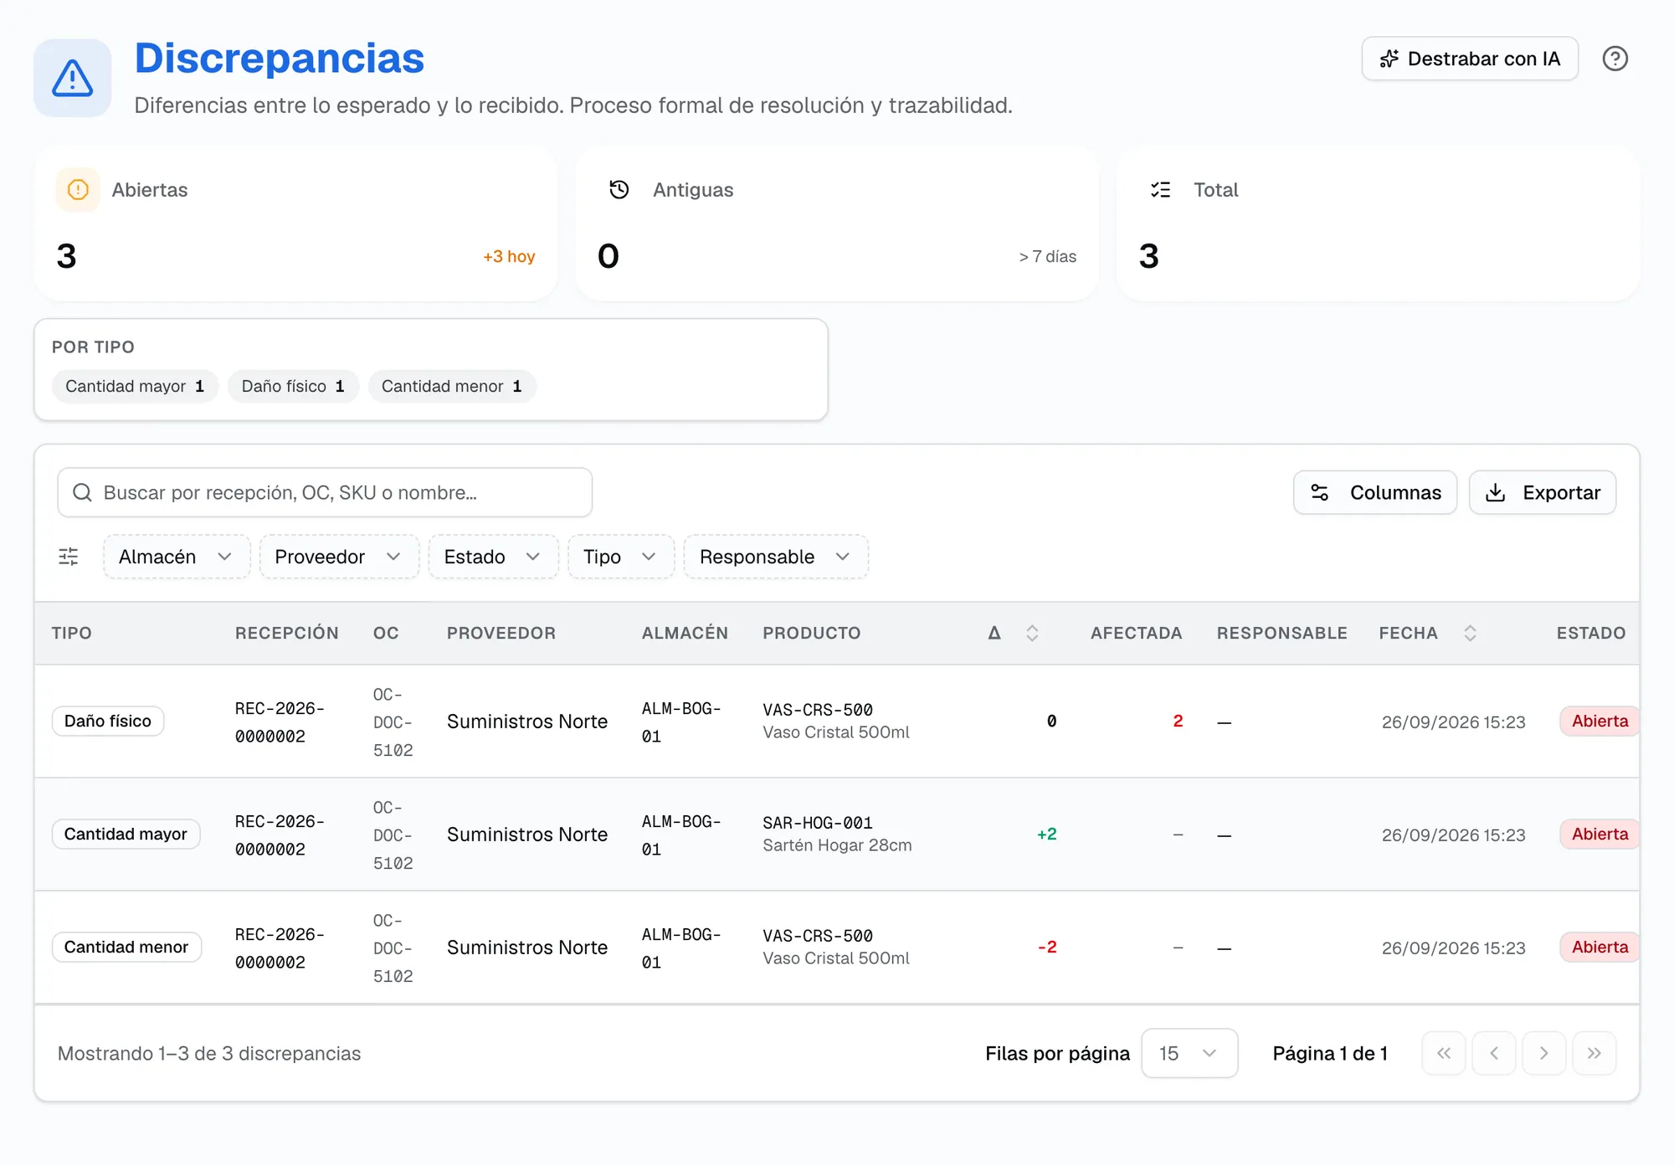Export the discrepancies list
The image size is (1674, 1166).
click(1543, 492)
